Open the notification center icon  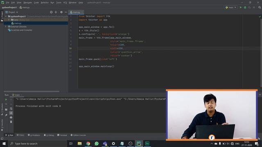point(257,144)
